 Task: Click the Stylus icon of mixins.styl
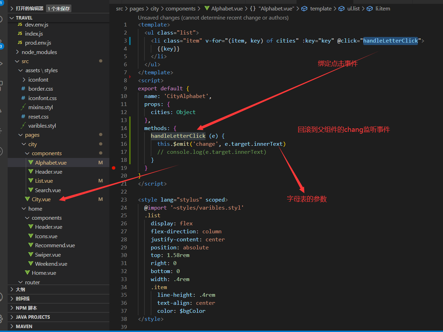coord(23,107)
